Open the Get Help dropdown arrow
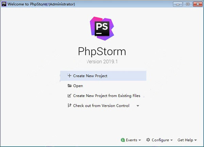The height and width of the screenshot is (147, 204). (x=195, y=140)
